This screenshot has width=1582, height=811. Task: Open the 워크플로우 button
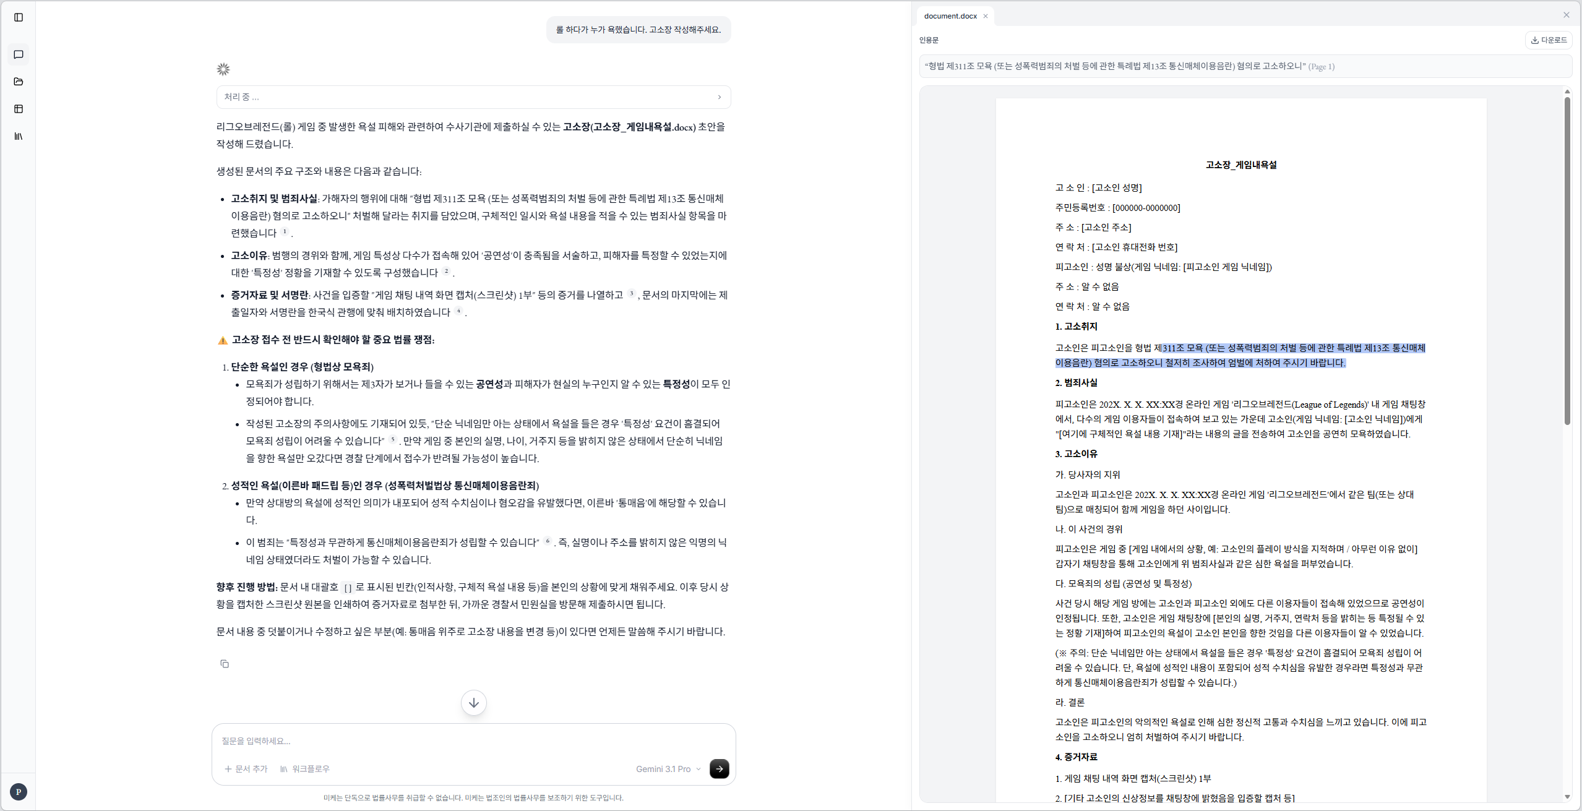coord(305,769)
